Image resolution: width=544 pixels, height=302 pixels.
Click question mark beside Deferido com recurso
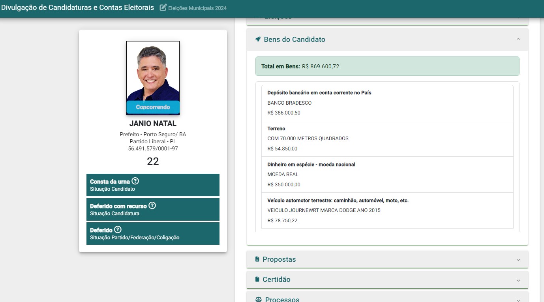[x=152, y=206]
